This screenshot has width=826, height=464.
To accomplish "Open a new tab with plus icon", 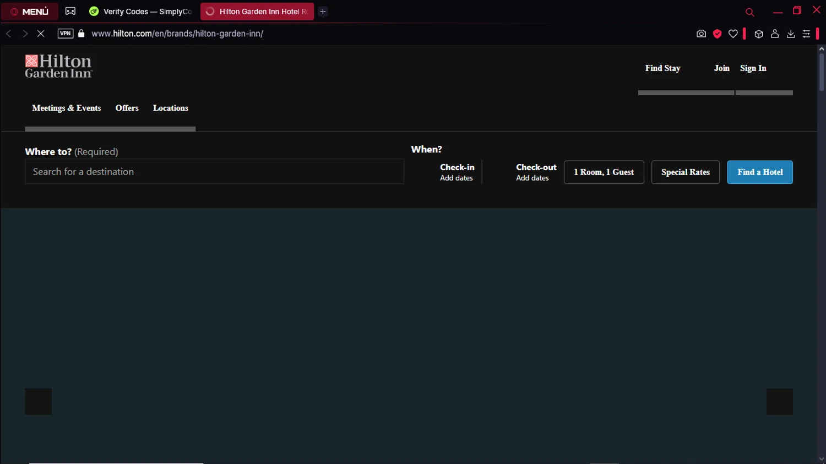I will (323, 12).
